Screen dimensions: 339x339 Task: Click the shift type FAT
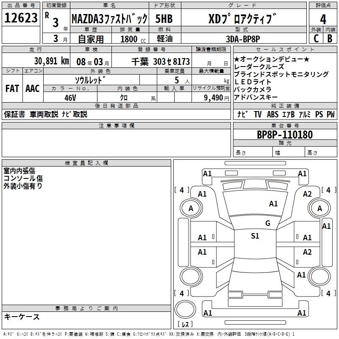[x=12, y=89]
